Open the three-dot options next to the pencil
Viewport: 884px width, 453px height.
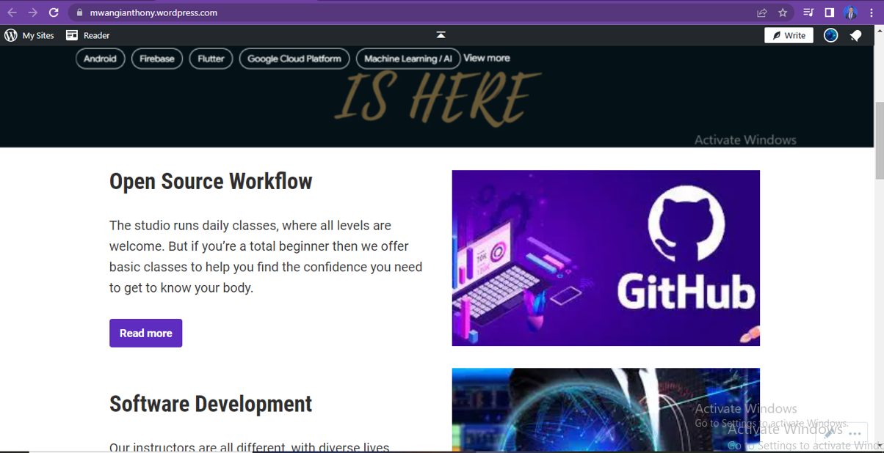[x=854, y=433]
